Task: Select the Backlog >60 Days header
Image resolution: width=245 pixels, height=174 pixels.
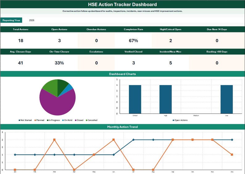Action: tap(217, 52)
